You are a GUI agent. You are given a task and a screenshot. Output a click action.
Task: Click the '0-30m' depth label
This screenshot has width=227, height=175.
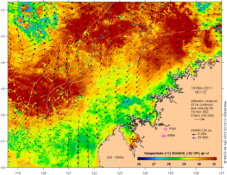[202, 134]
